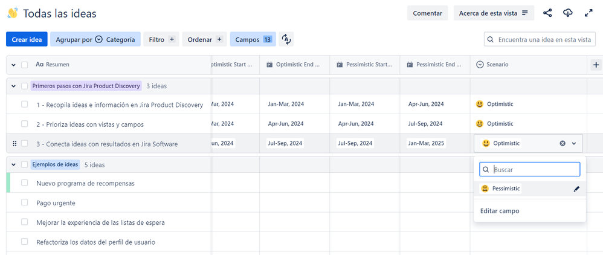Click calendar icon in Pessimistic Start header
The image size is (603, 255).
pos(340,65)
